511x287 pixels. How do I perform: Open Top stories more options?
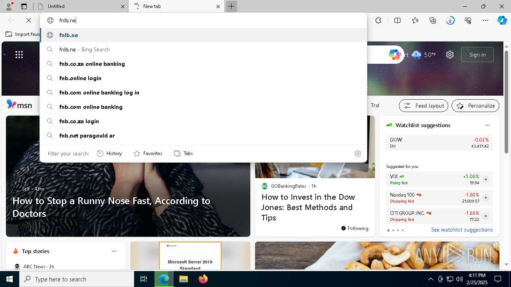point(114,251)
